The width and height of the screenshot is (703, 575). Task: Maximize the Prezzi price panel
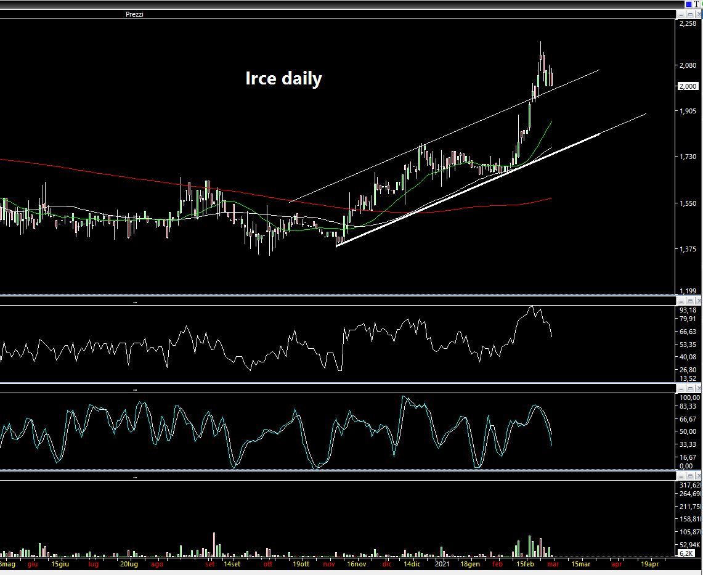(x=691, y=14)
